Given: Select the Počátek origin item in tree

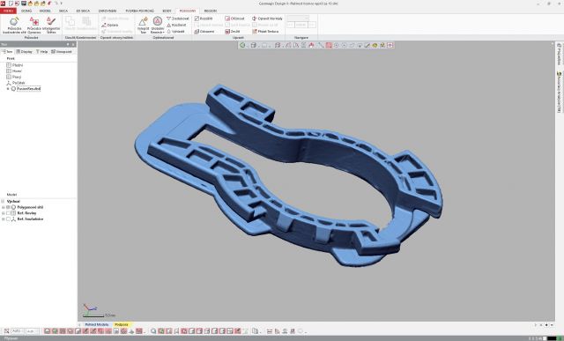Looking at the screenshot, I should (16, 83).
